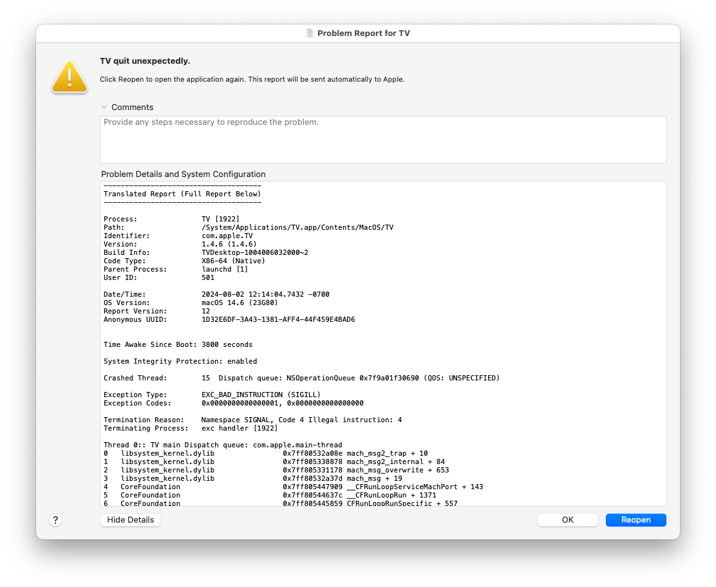Image resolution: width=716 pixels, height=587 pixels.
Task: Click the User ID value '501'
Action: pyautogui.click(x=208, y=277)
